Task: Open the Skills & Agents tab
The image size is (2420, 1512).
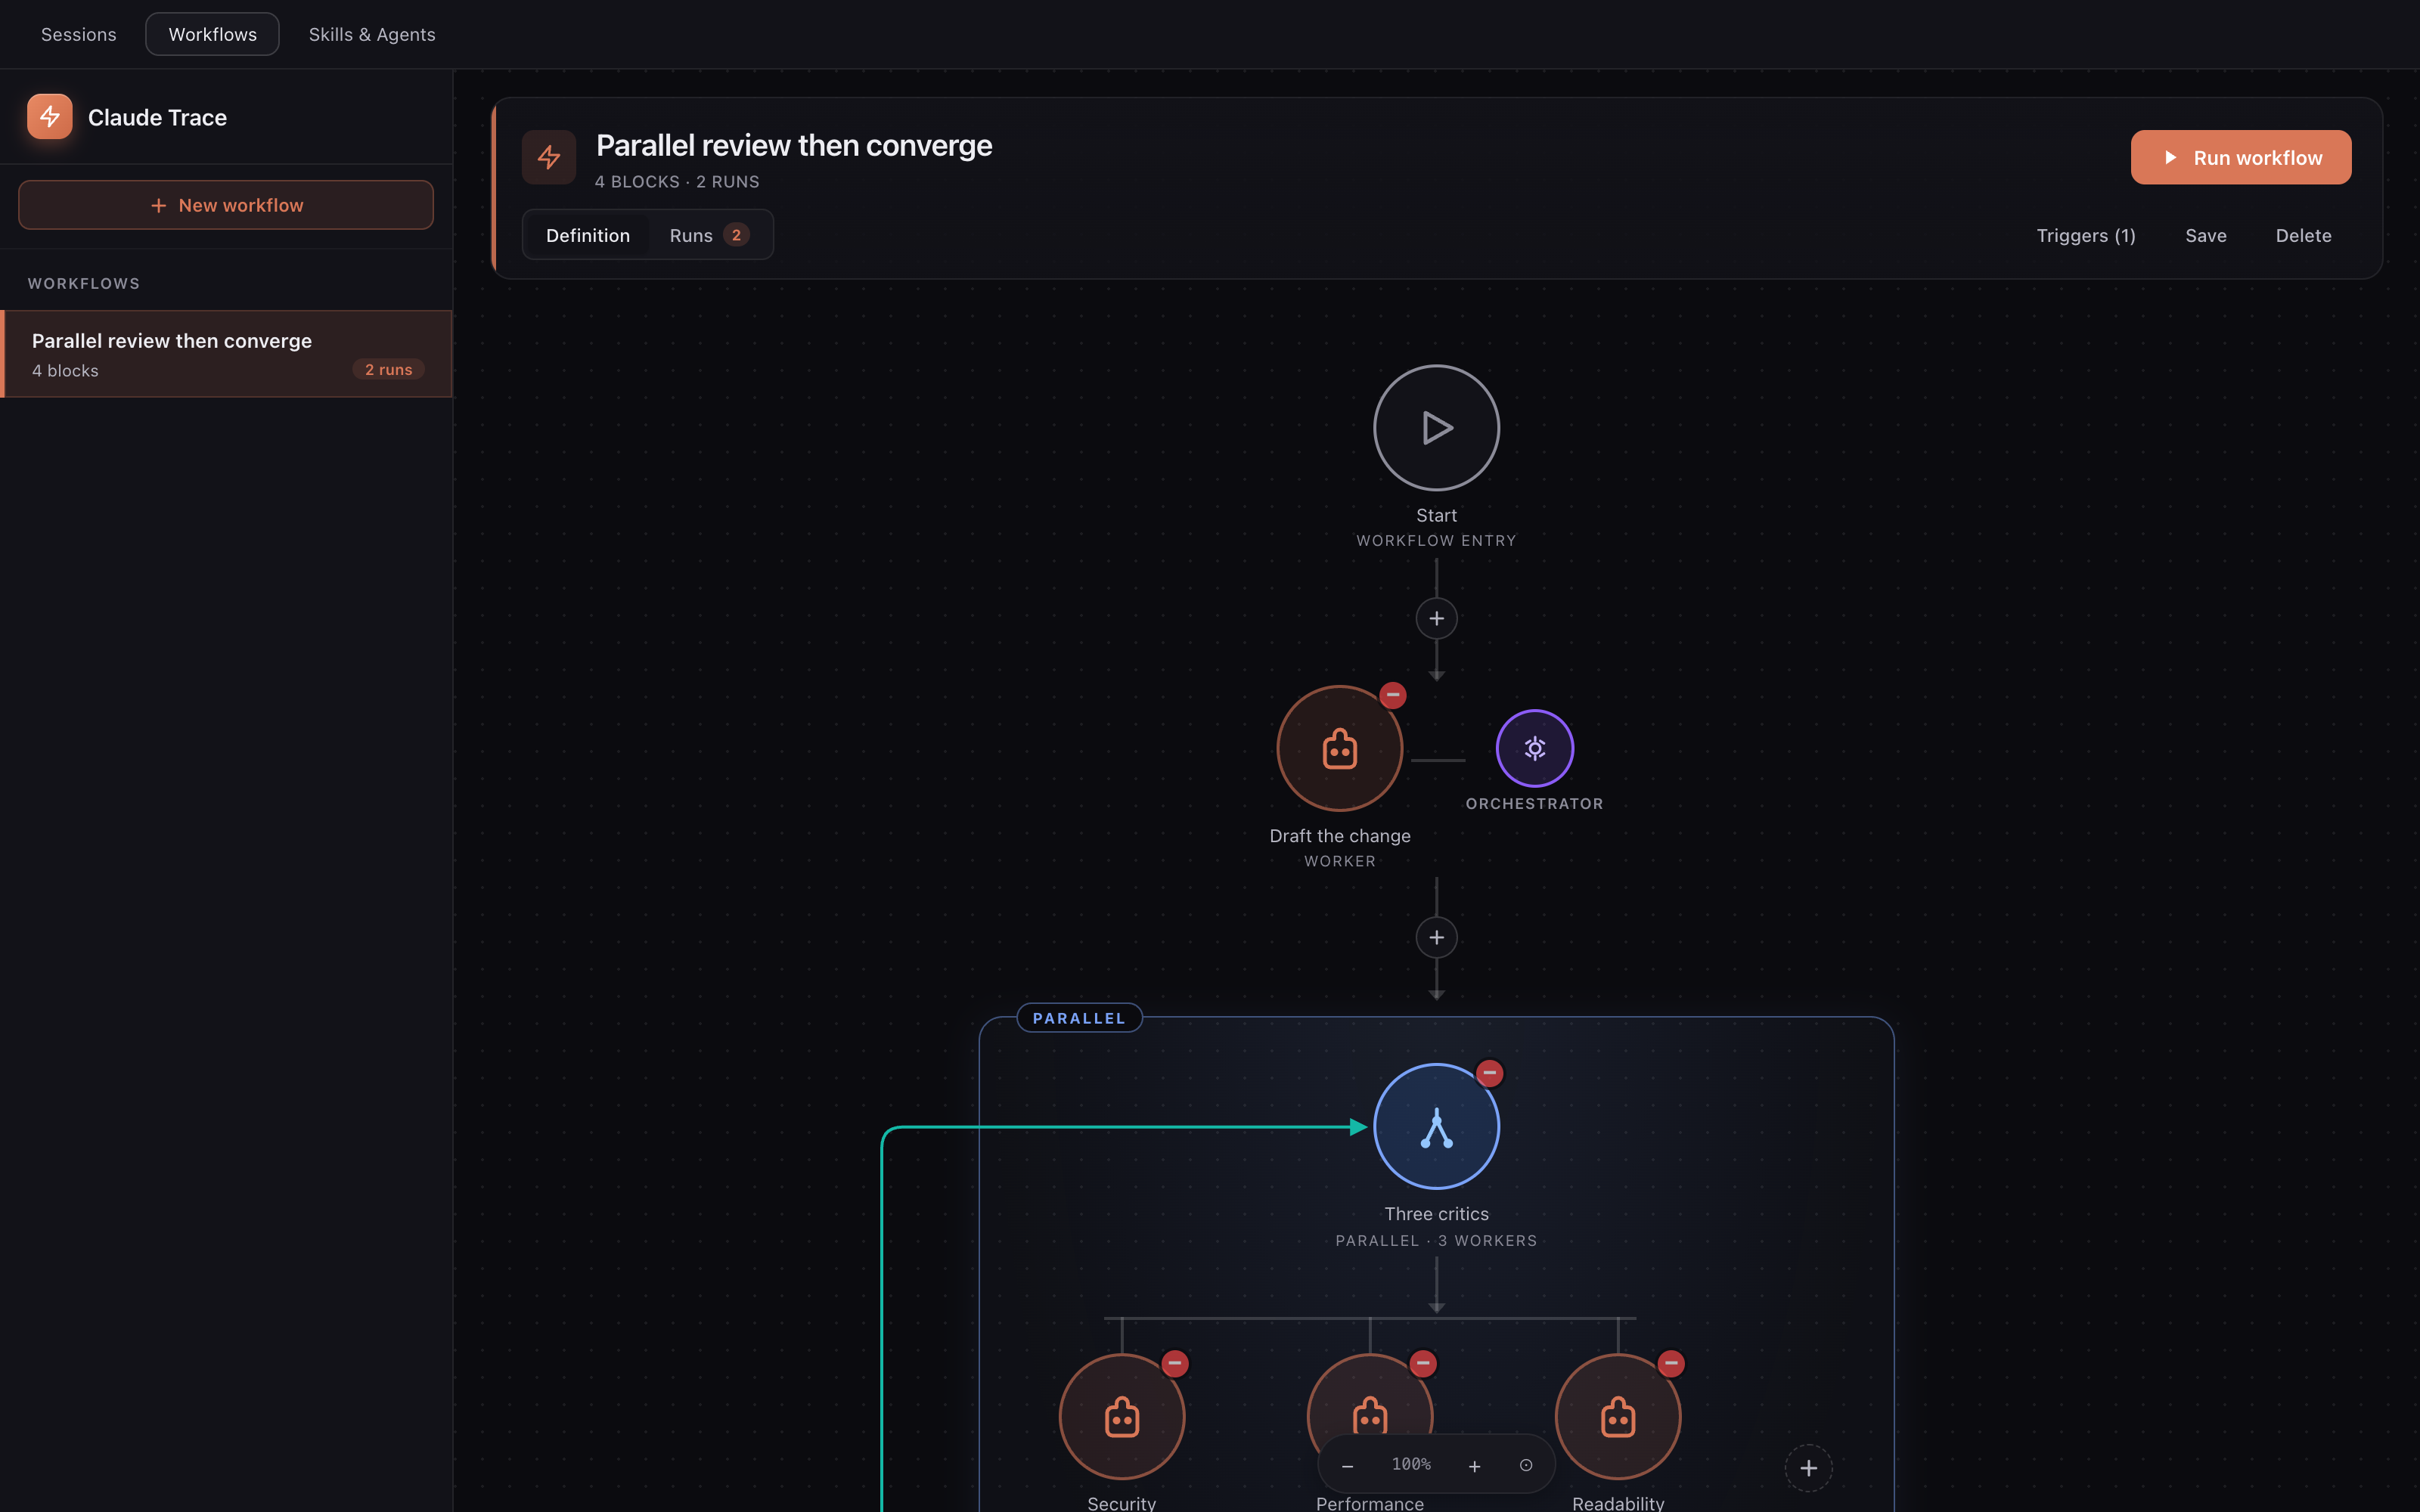Action: (x=372, y=34)
